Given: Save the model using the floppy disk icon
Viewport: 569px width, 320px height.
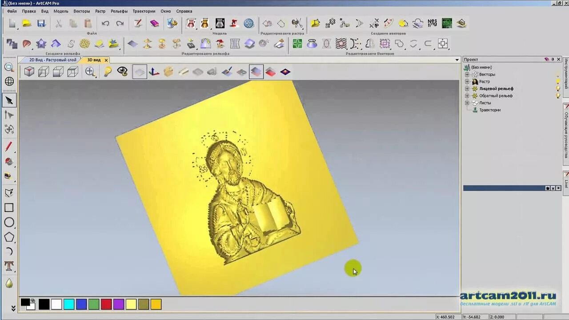Looking at the screenshot, I should click(41, 23).
